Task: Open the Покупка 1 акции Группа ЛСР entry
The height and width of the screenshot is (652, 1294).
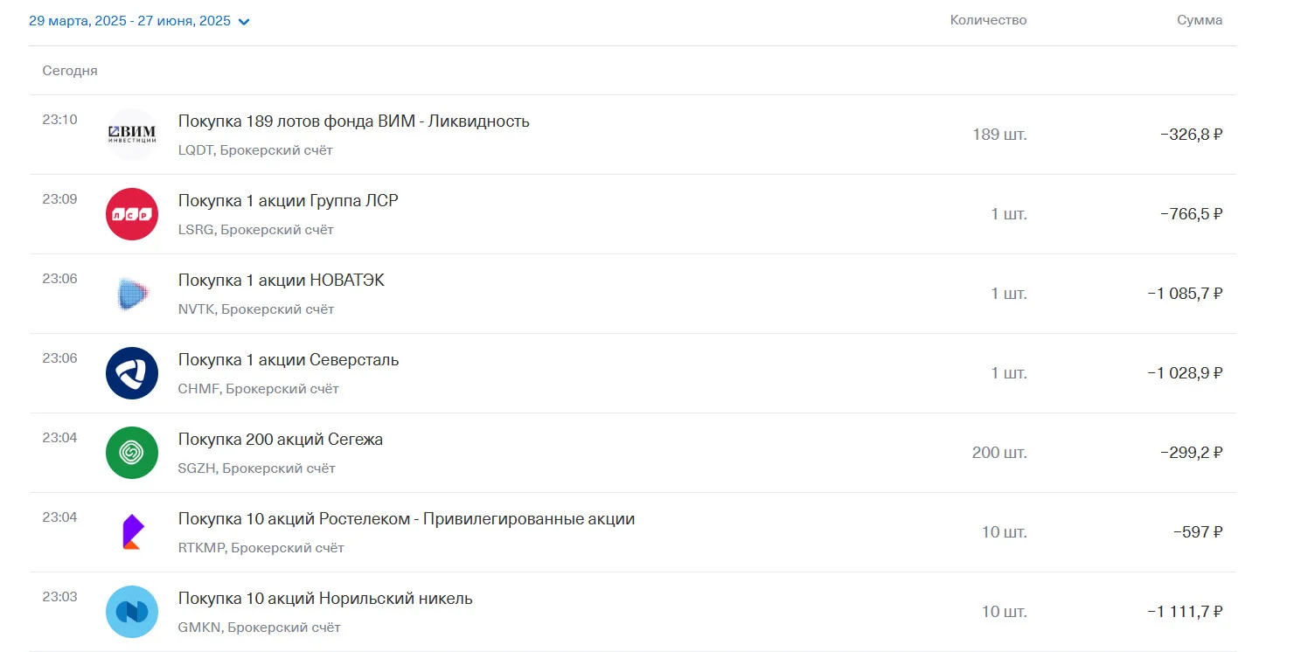Action: pos(632,214)
